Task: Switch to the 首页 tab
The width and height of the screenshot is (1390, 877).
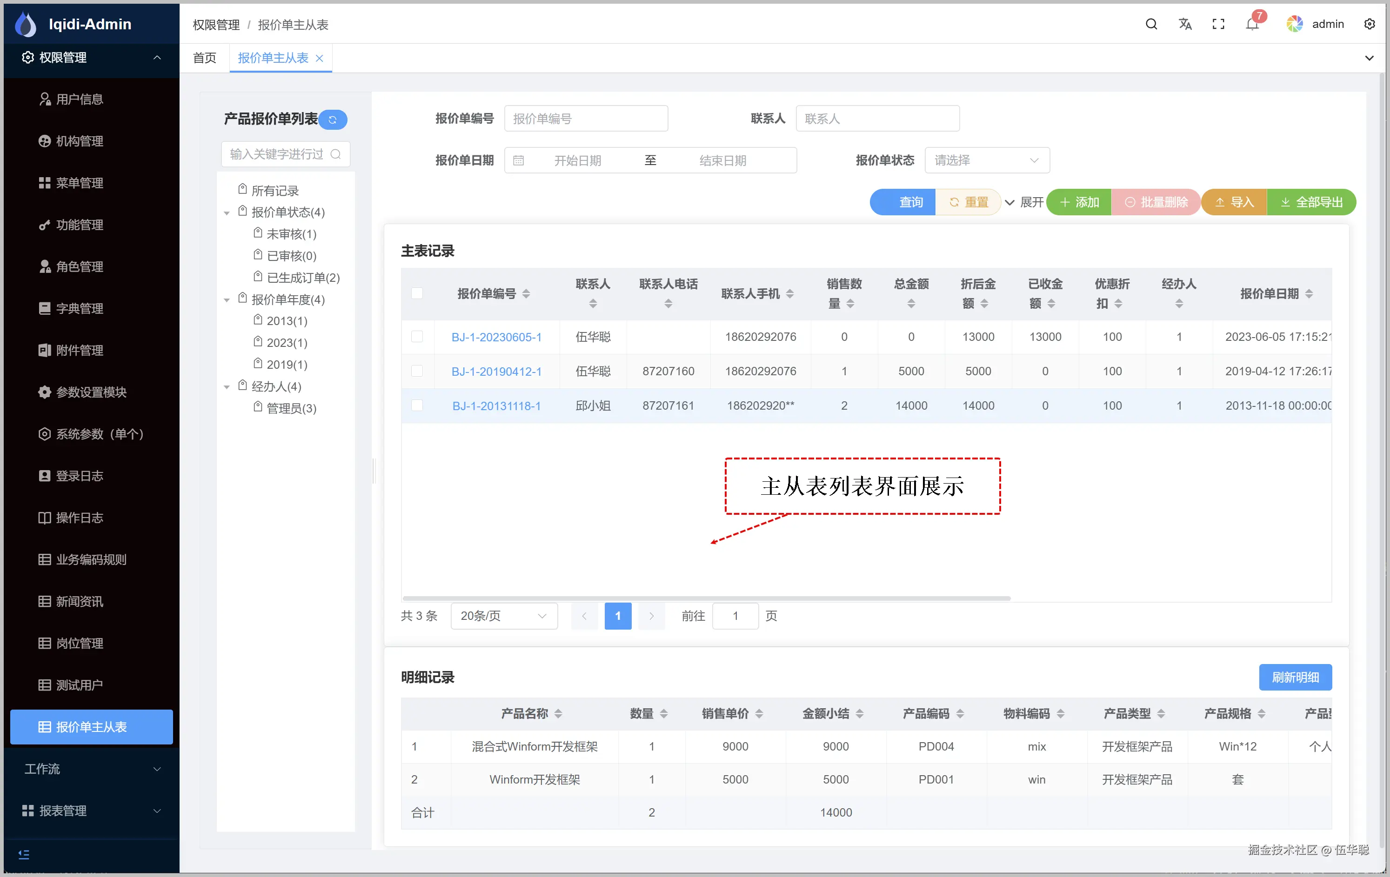Action: [204, 58]
